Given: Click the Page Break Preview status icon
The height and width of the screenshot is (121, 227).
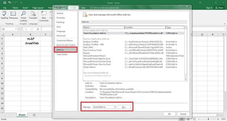Looking at the screenshot, I should point(194,119).
